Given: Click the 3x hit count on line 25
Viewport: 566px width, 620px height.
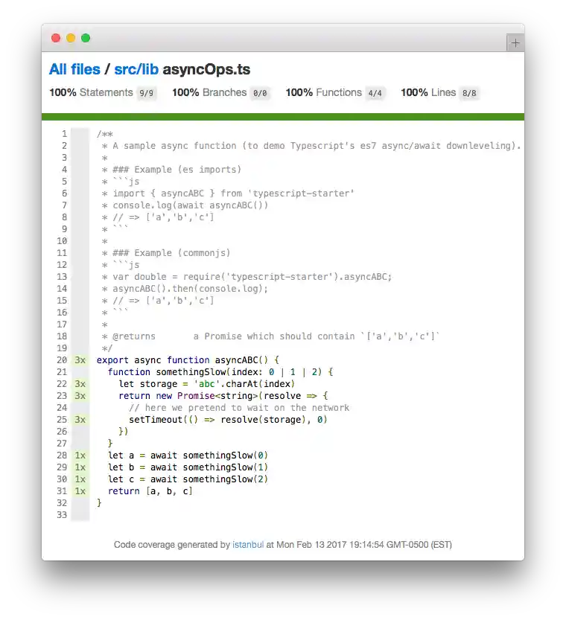Looking at the screenshot, I should (x=80, y=420).
